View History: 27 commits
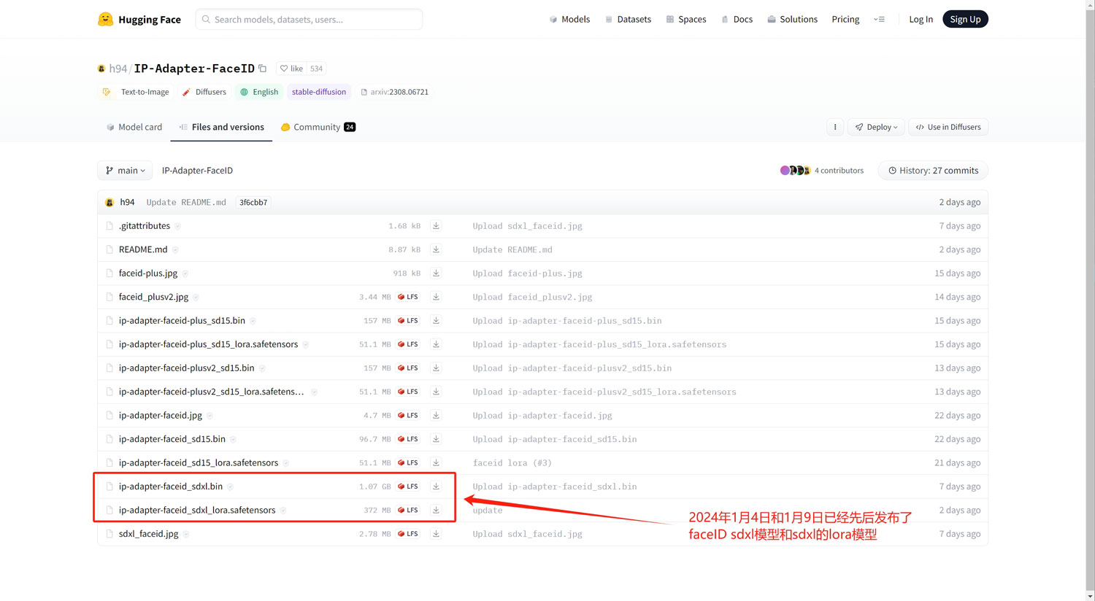 [x=933, y=171]
